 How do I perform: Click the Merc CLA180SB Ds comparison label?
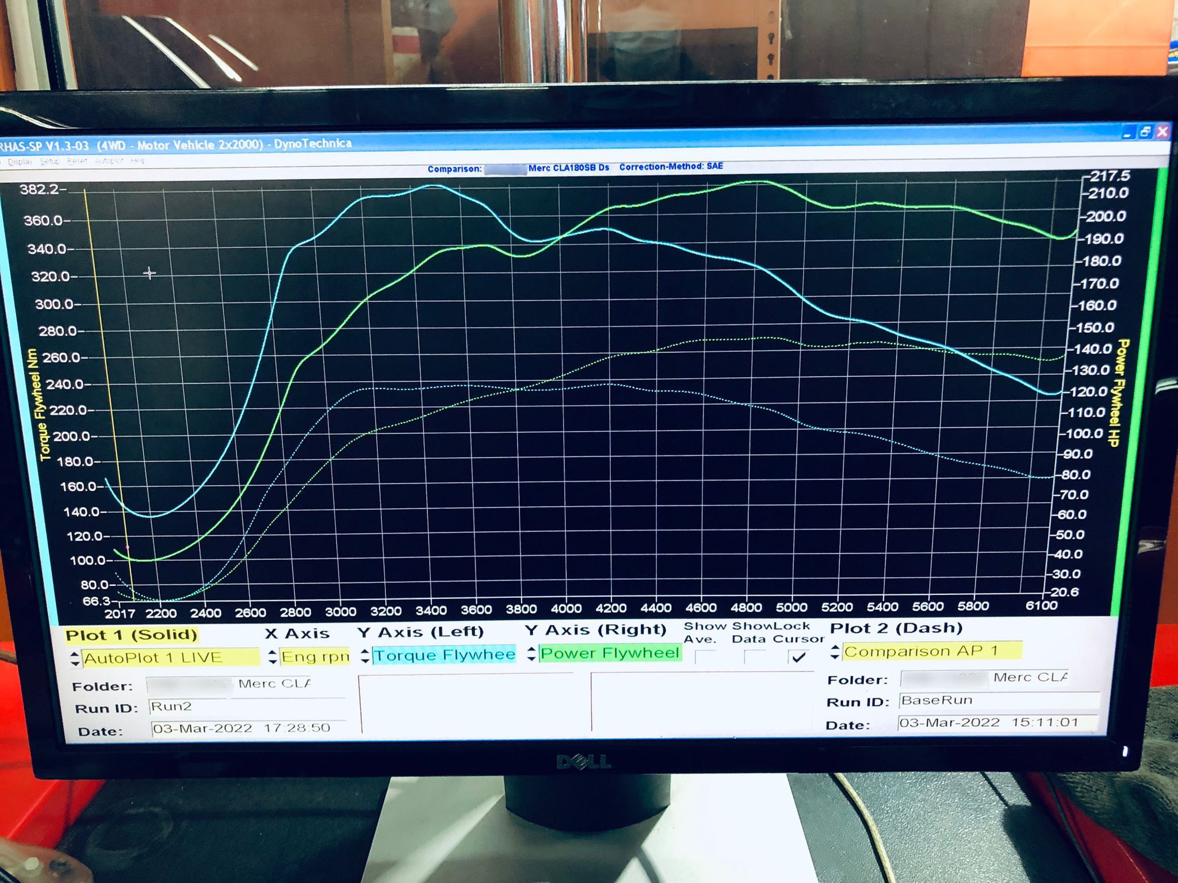[x=568, y=167]
